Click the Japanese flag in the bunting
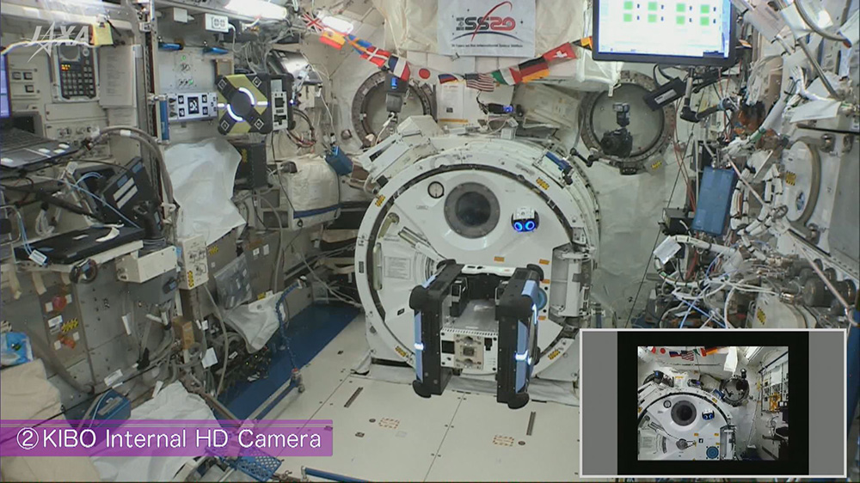860x483 pixels. point(423,74)
